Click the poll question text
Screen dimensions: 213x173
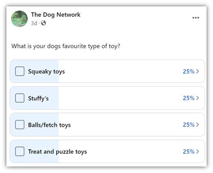click(x=66, y=46)
